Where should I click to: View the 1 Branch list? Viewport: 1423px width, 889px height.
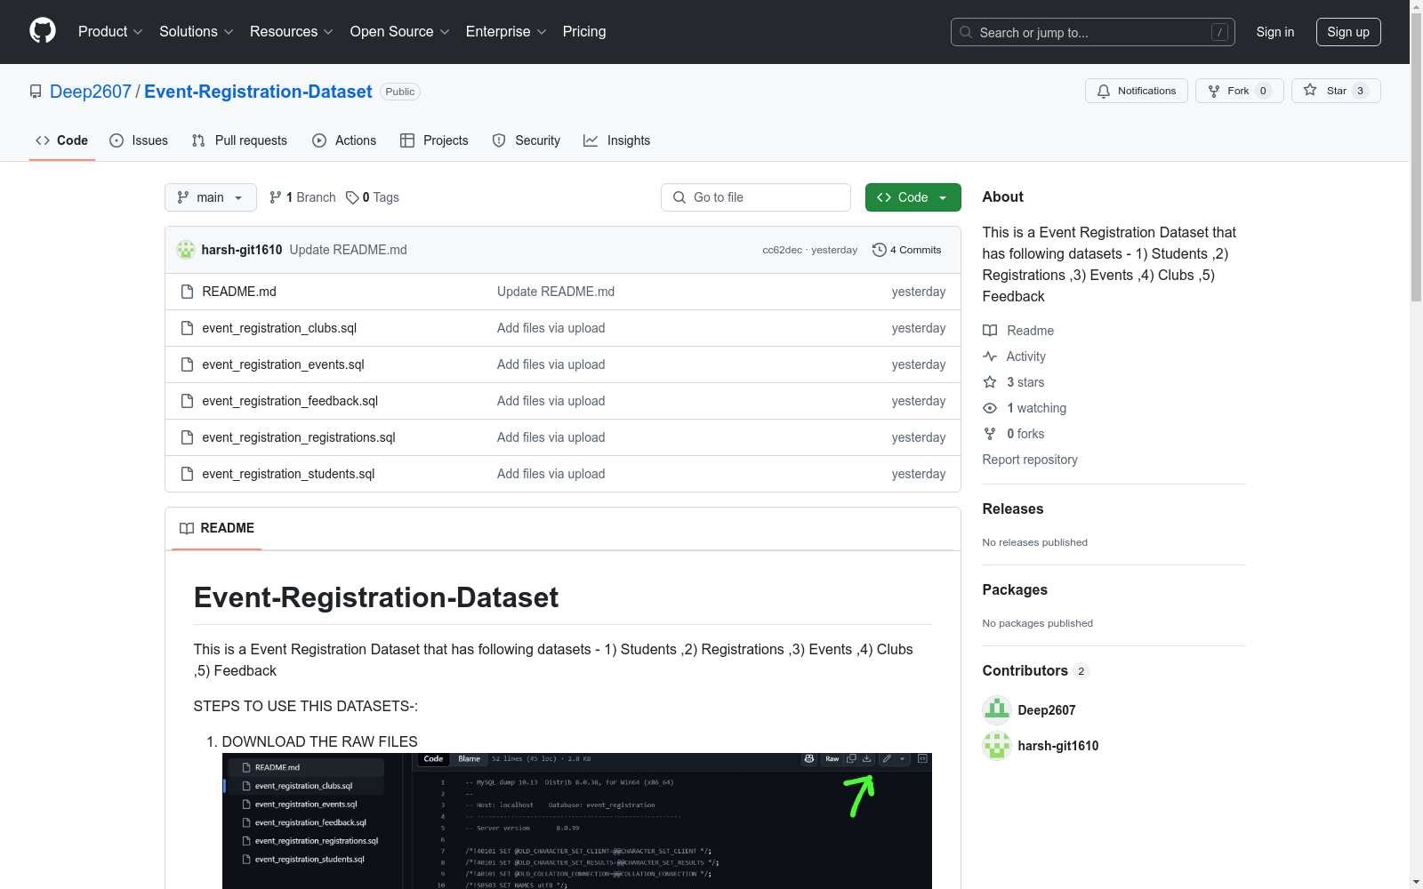coord(302,197)
